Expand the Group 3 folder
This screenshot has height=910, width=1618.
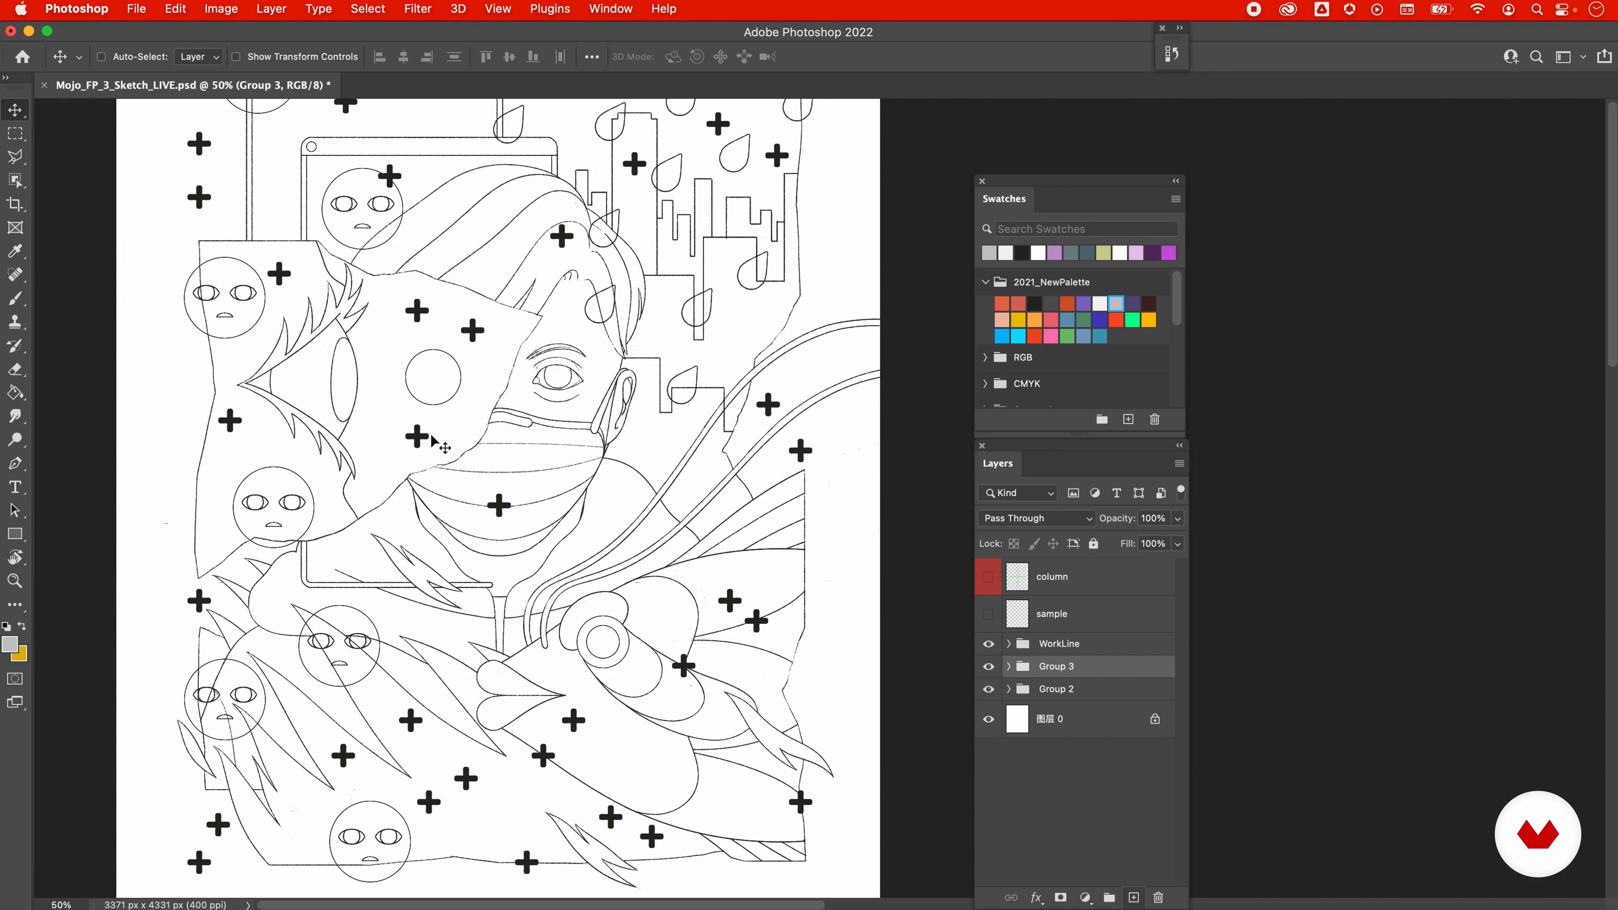coord(1009,666)
